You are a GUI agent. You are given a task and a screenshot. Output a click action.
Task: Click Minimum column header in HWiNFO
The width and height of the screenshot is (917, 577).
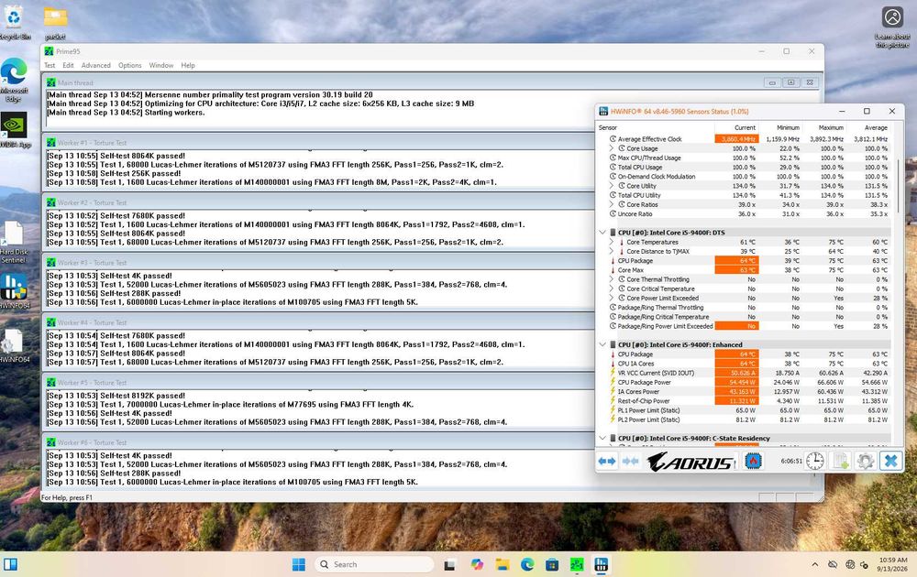[780, 127]
